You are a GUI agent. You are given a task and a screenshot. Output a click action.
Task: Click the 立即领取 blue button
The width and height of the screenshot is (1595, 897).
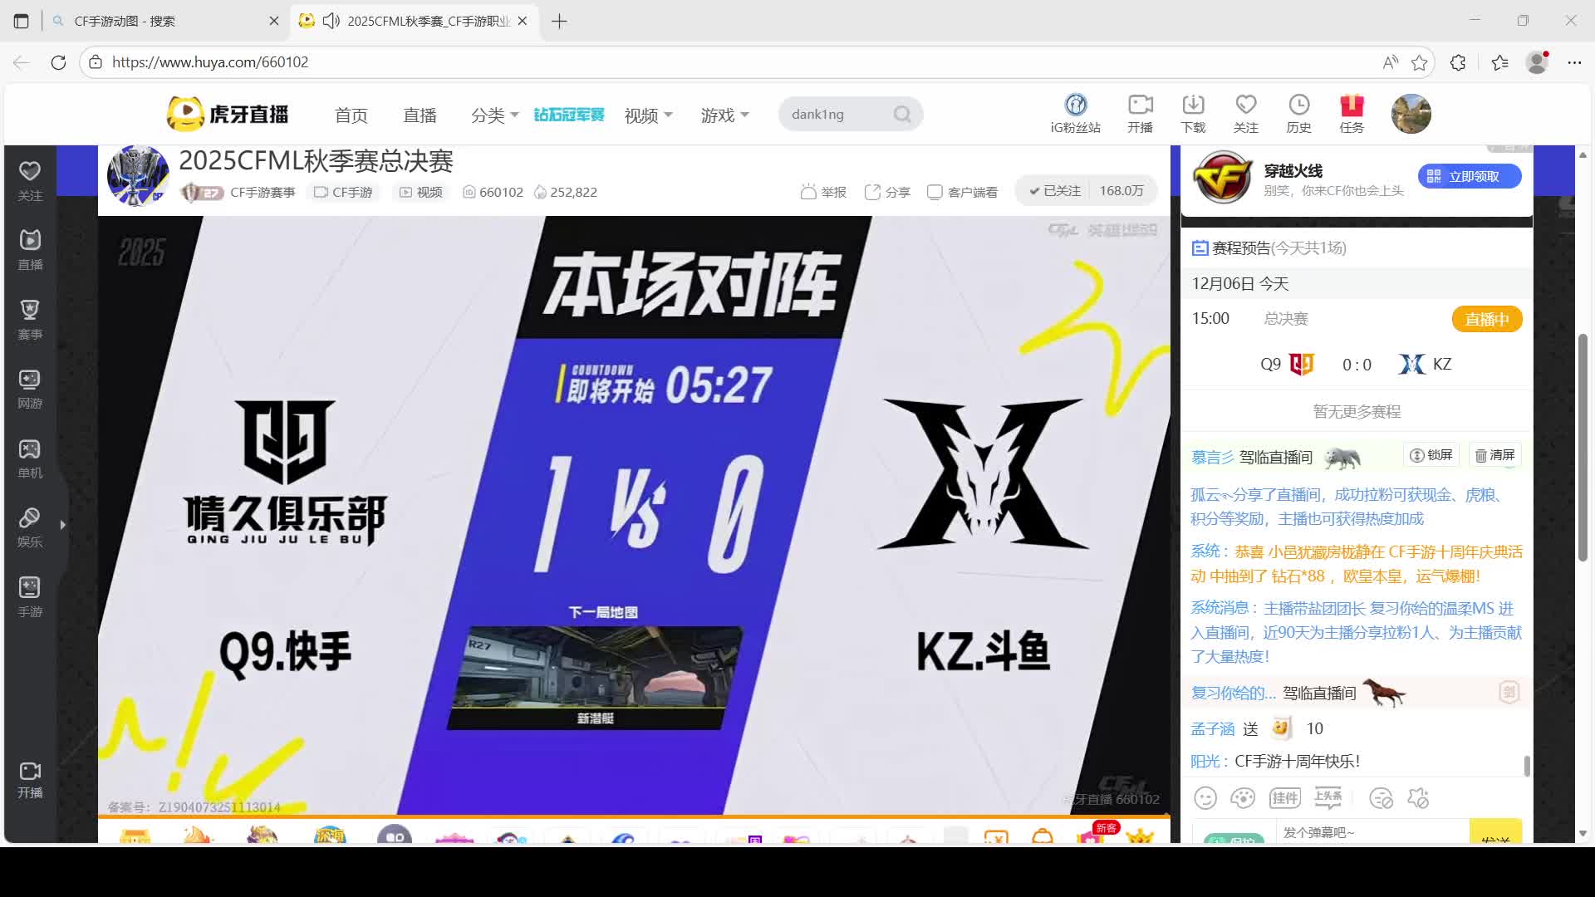[1469, 176]
